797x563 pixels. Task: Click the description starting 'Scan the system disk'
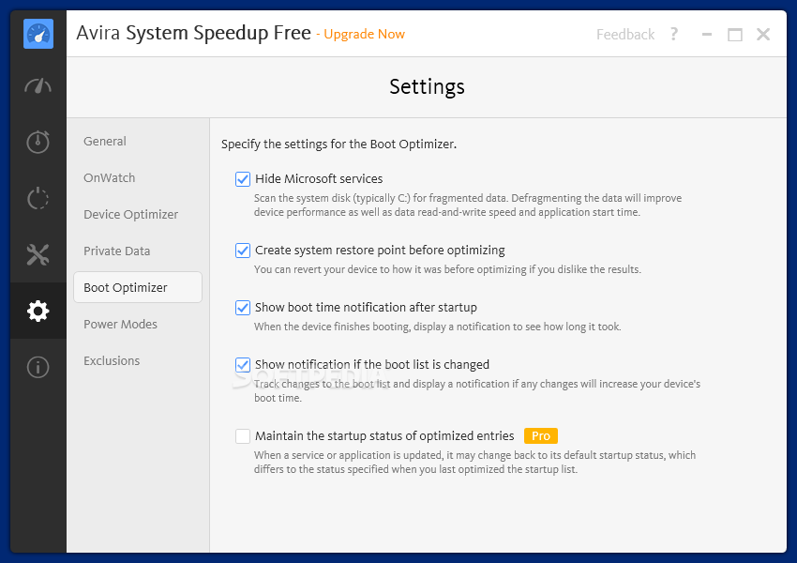468,205
